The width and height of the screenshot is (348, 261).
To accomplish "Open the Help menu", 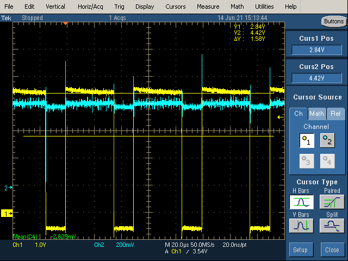I will (x=291, y=7).
